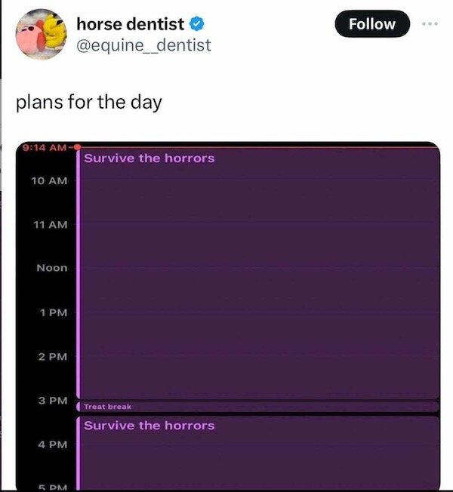Click the partially visible 5 PM label
This screenshot has width=453, height=492.
[x=52, y=486]
